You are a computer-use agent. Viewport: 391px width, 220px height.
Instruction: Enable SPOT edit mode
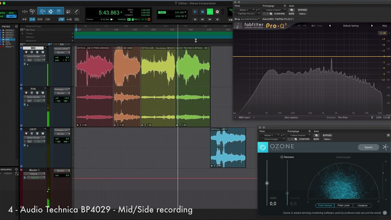11,13
